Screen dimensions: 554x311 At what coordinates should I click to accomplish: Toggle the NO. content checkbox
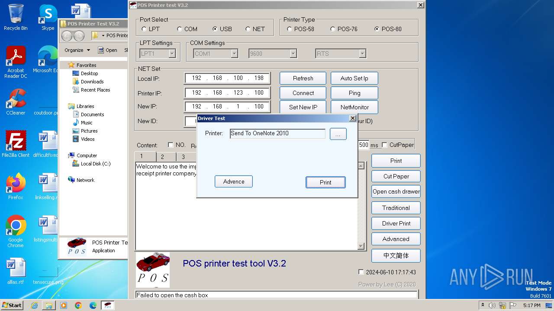click(171, 145)
